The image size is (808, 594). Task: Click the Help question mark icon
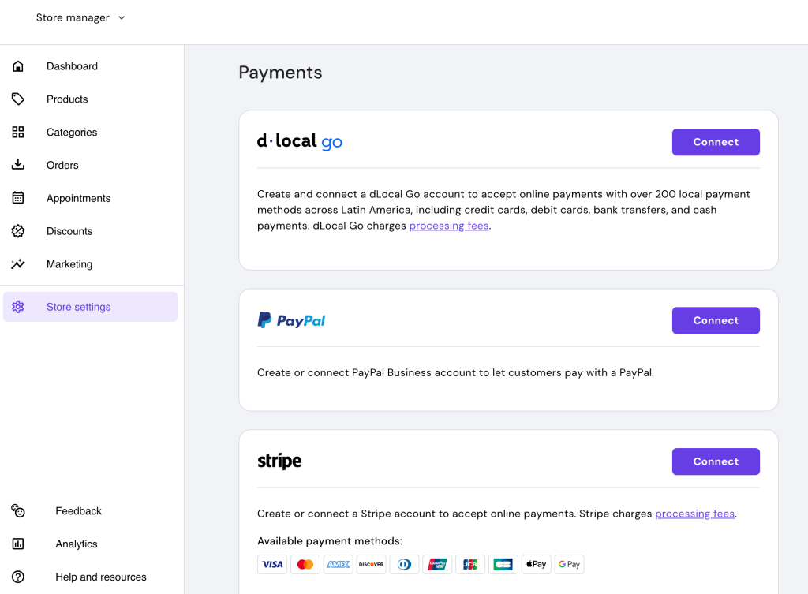(17, 577)
